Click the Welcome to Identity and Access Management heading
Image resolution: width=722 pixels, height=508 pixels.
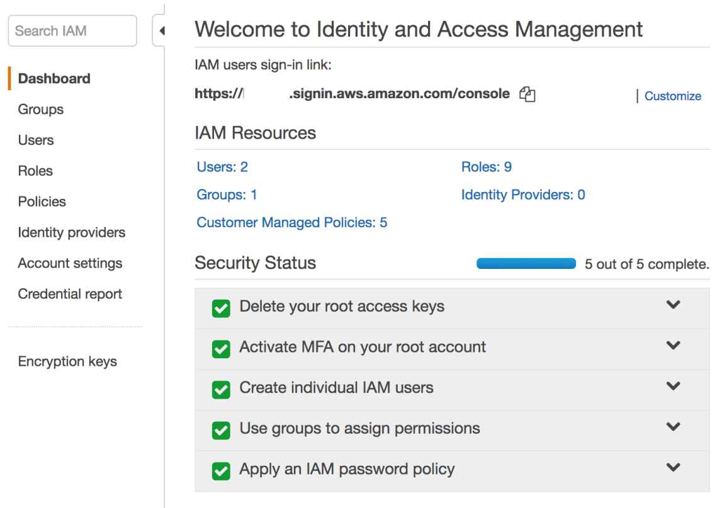[419, 30]
